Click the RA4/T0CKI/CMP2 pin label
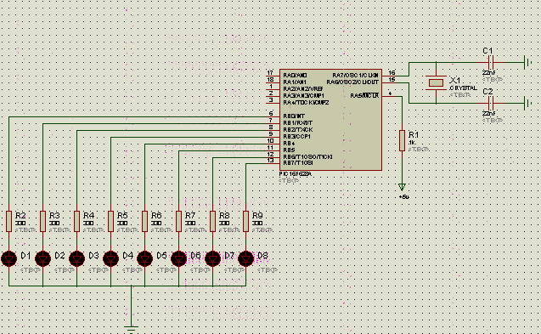541x334 pixels. [x=306, y=103]
